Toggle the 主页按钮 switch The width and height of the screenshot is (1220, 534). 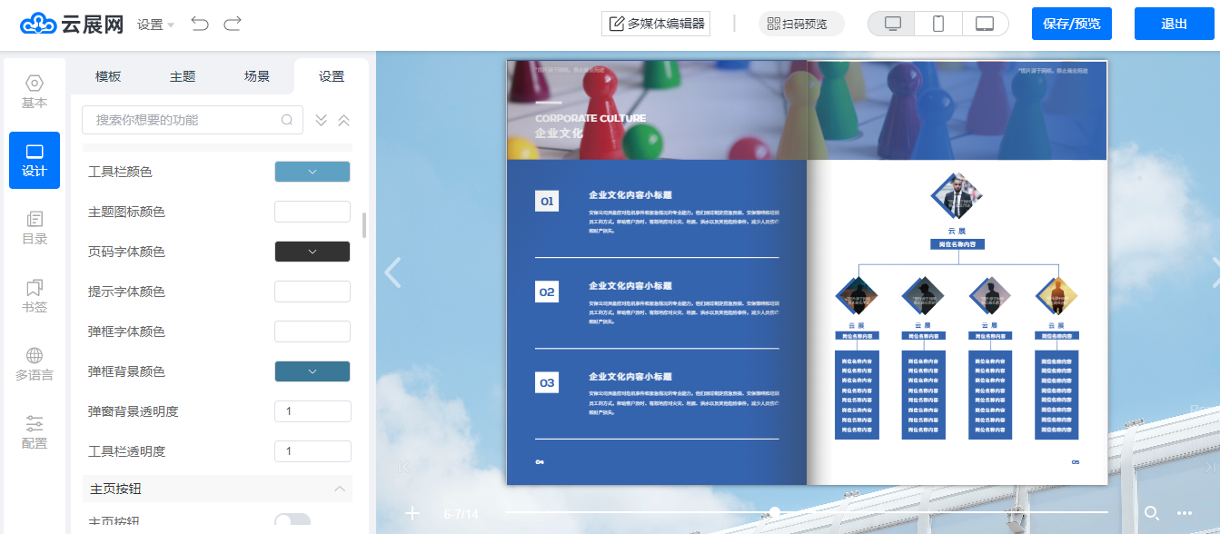coord(293,521)
